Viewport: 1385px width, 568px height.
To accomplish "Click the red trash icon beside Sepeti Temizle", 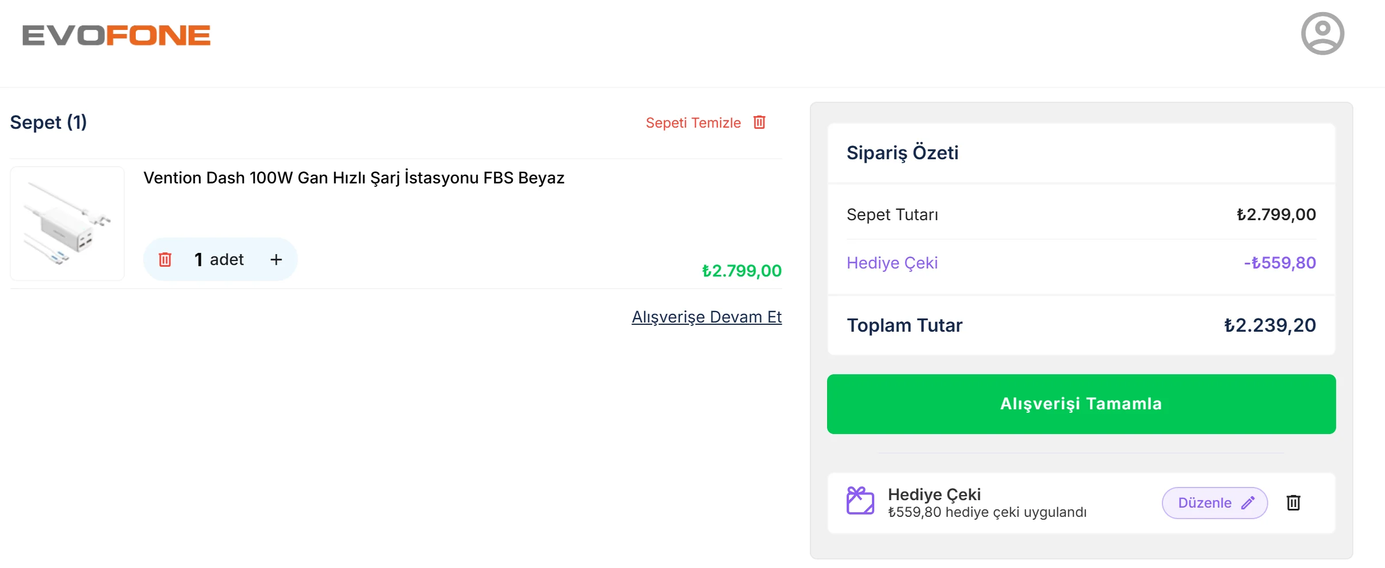I will (759, 122).
